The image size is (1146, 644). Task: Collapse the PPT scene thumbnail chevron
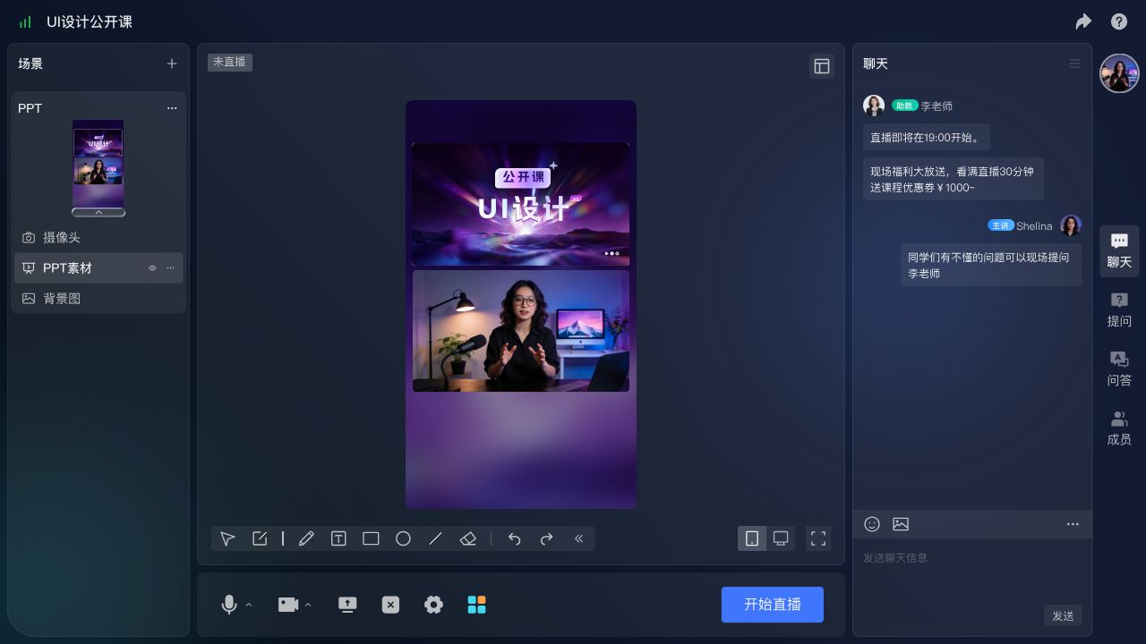98,212
